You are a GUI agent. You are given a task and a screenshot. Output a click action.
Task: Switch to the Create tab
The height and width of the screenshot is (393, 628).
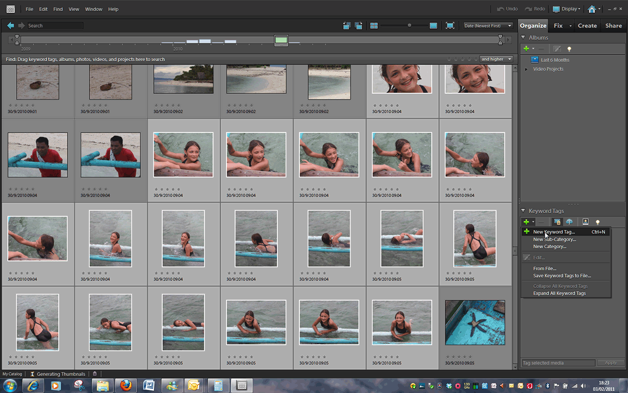pyautogui.click(x=587, y=25)
